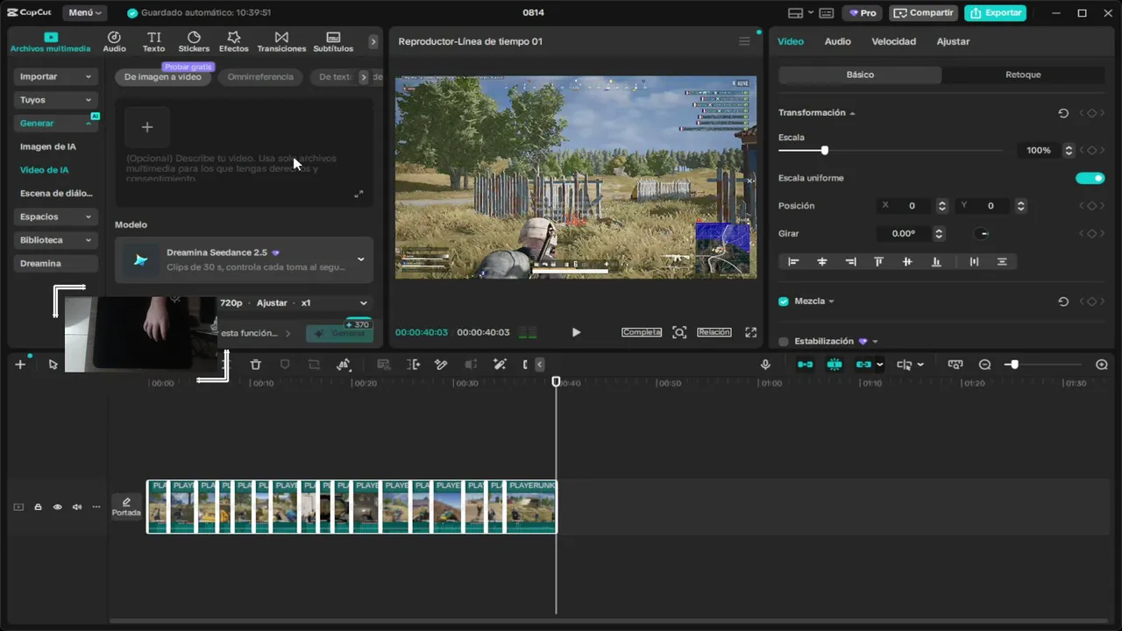
Task: Select the Retoque sub-tab
Action: [1023, 74]
